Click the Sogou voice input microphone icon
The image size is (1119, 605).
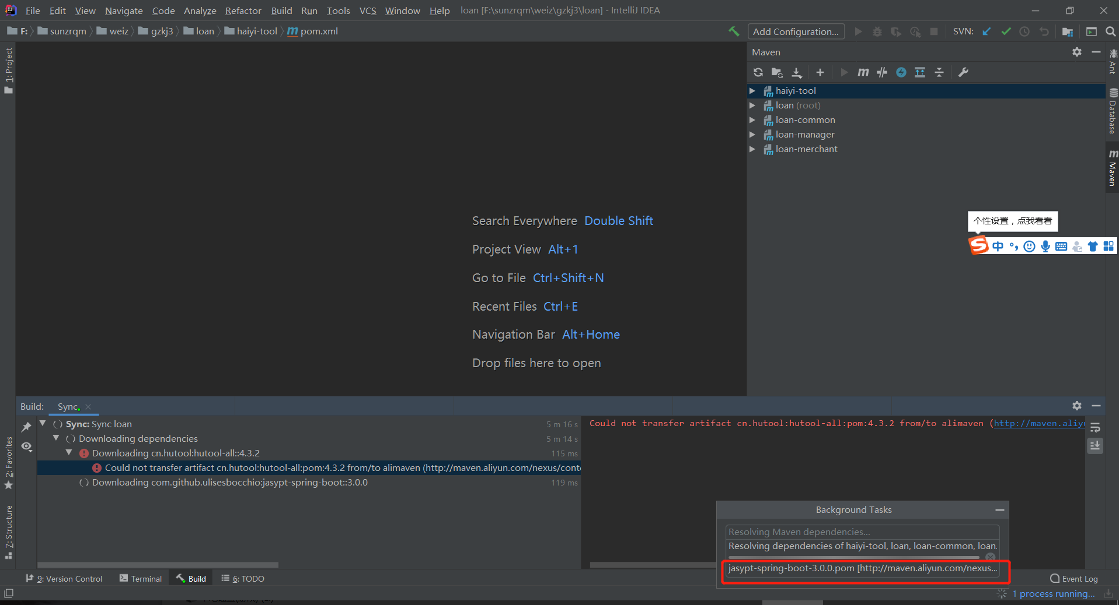pyautogui.click(x=1045, y=247)
